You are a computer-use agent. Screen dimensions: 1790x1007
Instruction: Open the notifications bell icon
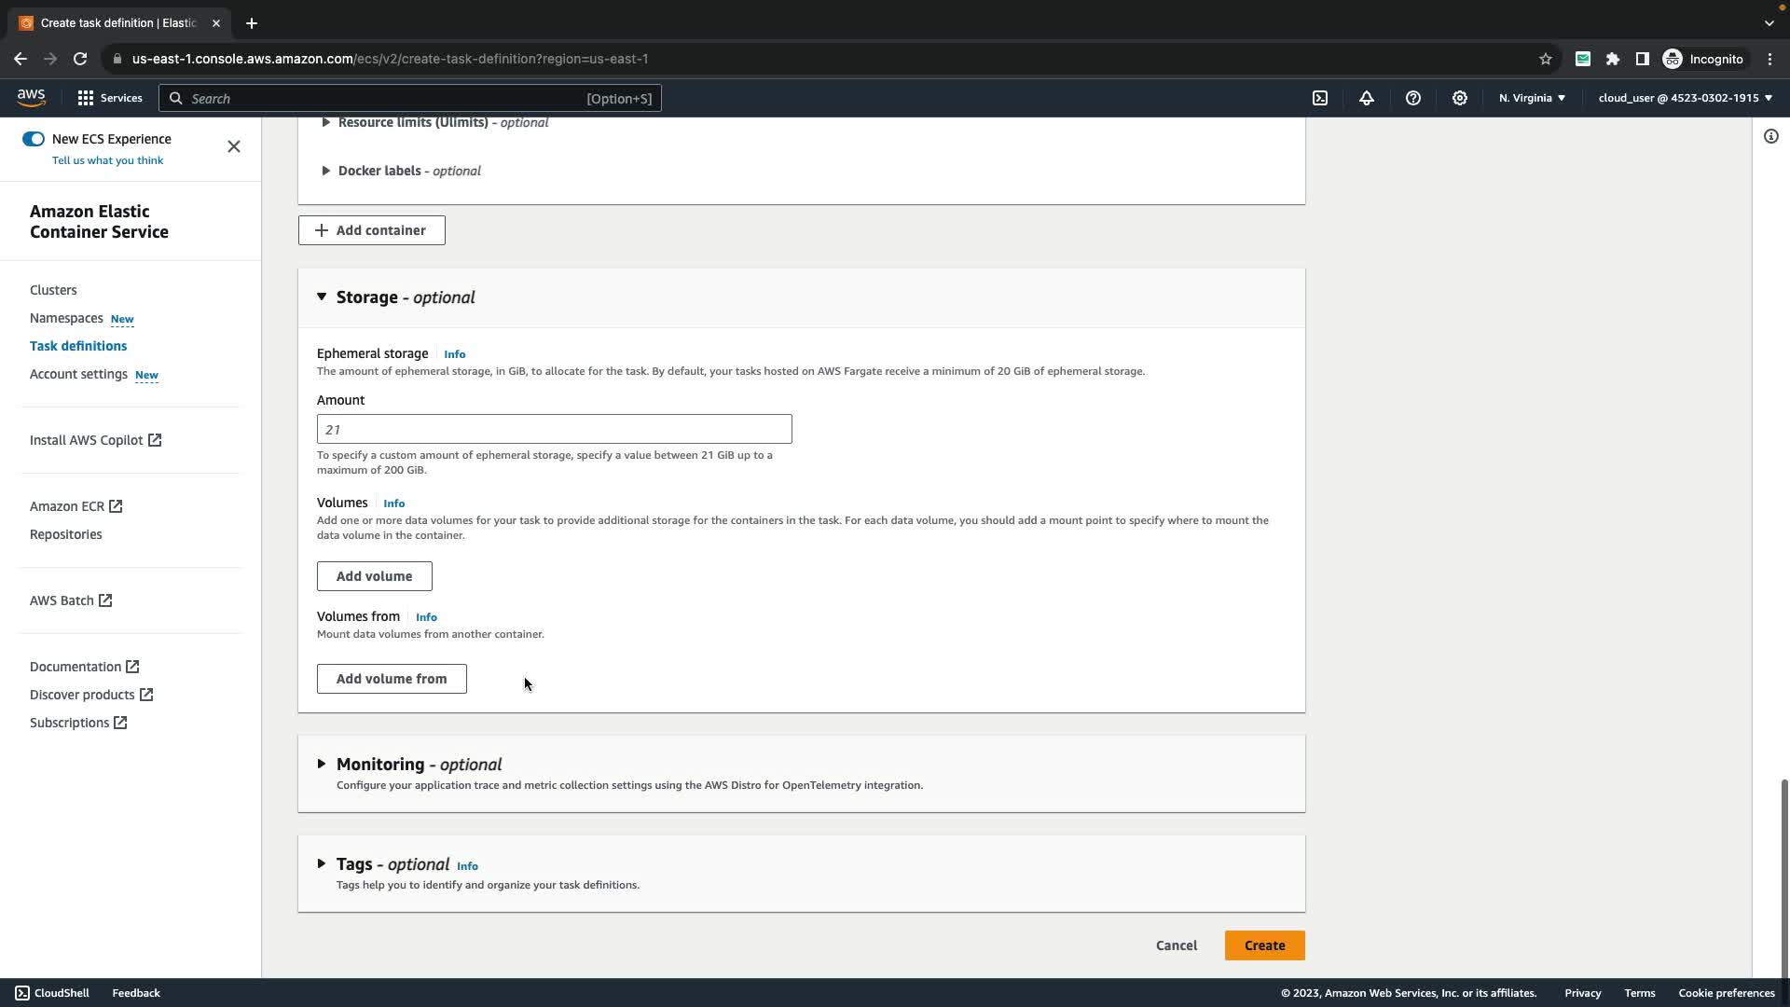[1367, 98]
